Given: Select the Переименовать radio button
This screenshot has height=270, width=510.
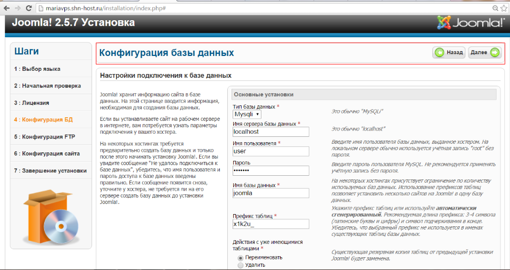Looking at the screenshot, I should pyautogui.click(x=241, y=258).
